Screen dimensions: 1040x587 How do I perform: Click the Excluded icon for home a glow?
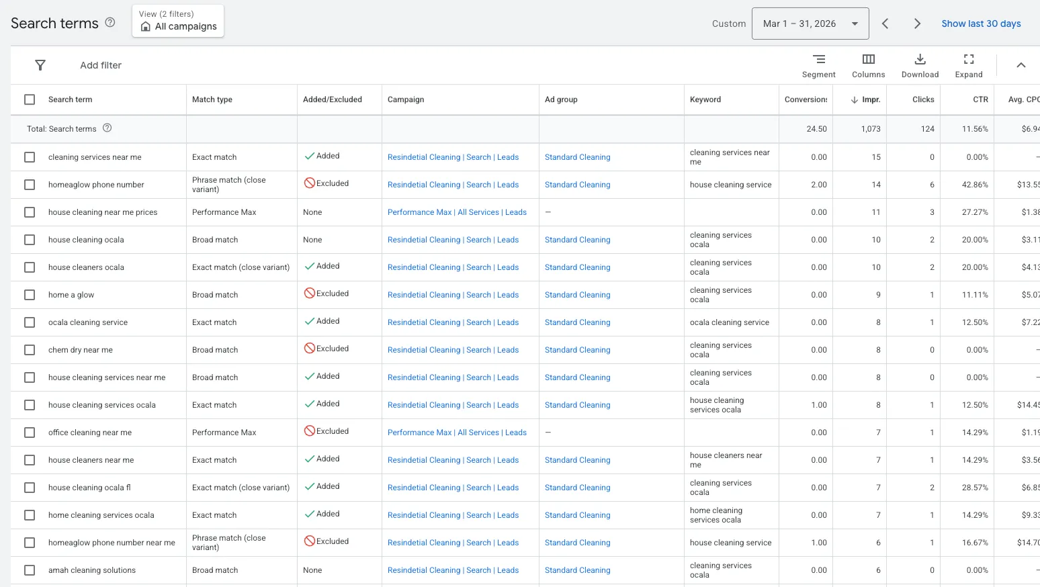(310, 293)
